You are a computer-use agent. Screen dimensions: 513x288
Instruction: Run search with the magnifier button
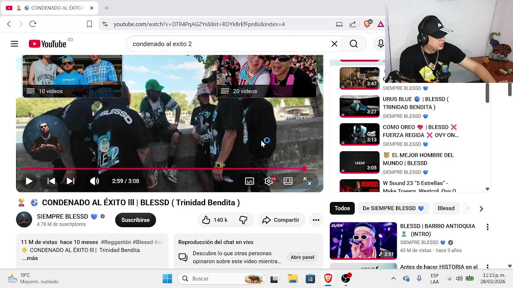(353, 44)
